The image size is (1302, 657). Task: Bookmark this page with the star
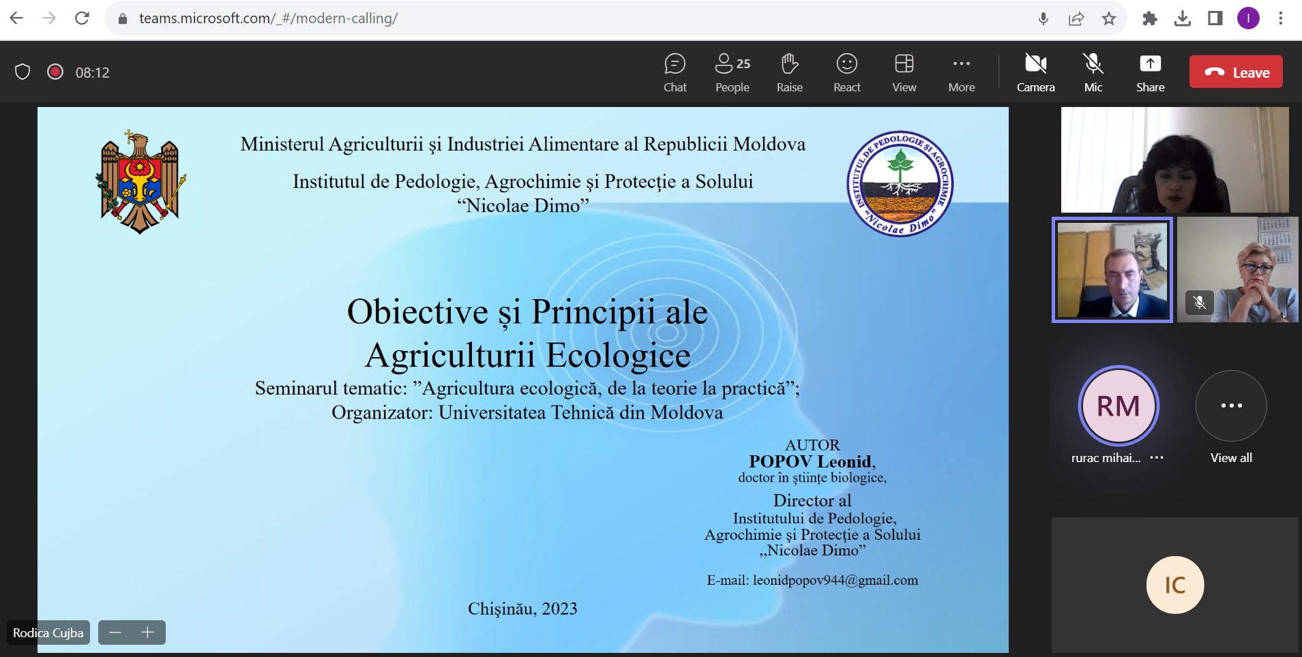click(1109, 18)
